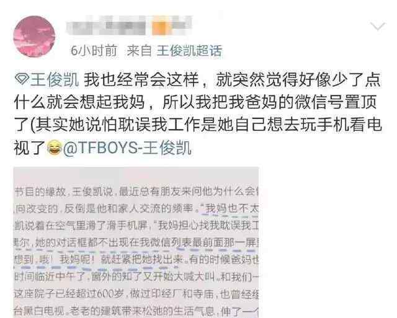Open the @TFBOYS-王俊凯 mention
The width and height of the screenshot is (397, 318).
pyautogui.click(x=127, y=148)
